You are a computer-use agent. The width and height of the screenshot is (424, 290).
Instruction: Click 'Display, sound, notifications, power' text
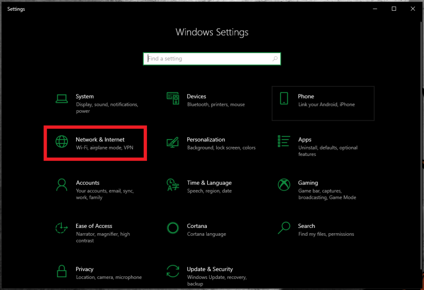(107, 108)
